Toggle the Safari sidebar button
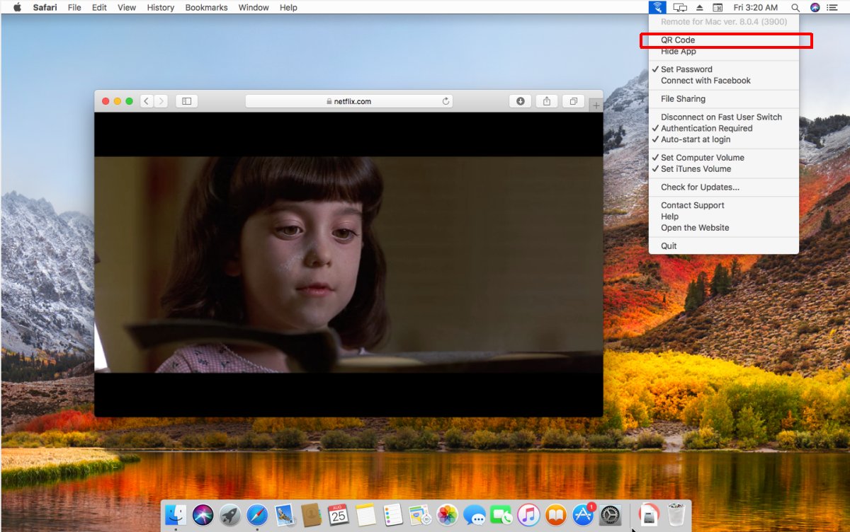This screenshot has height=532, width=850. coord(187,101)
